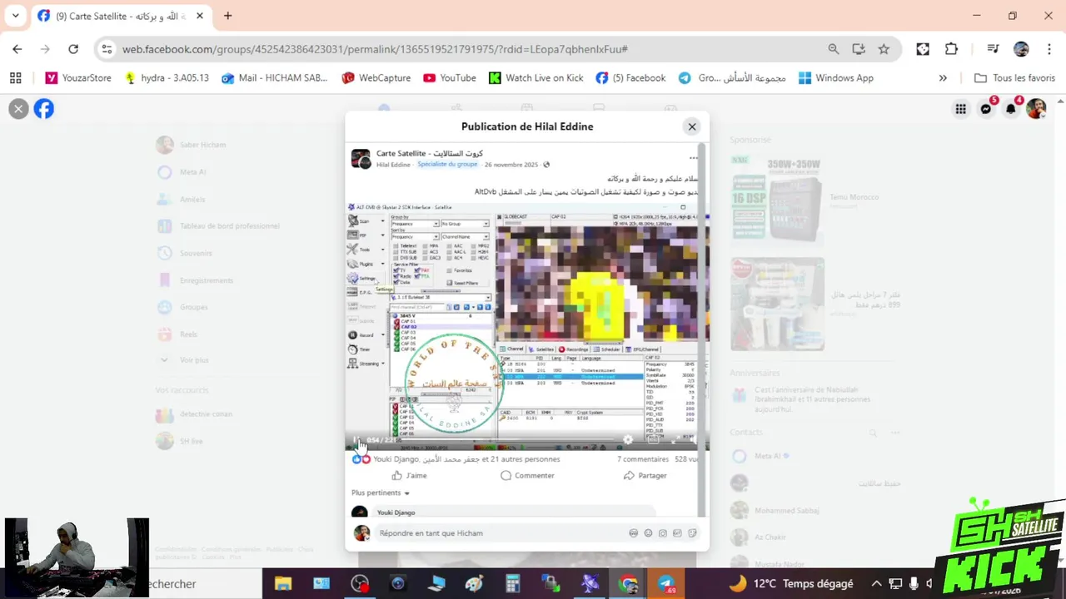Select the Carte Satellite browser tab
Screen dimensions: 1066x599
122,16
